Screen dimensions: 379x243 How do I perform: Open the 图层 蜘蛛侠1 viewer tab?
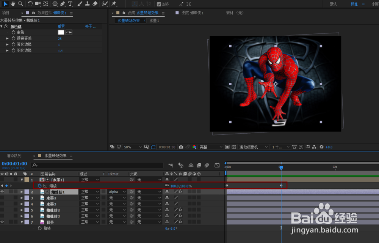(x=193, y=13)
